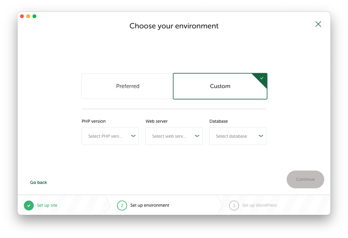348x238 pixels.
Task: Click the Web server chevron arrow
Action: [197, 136]
